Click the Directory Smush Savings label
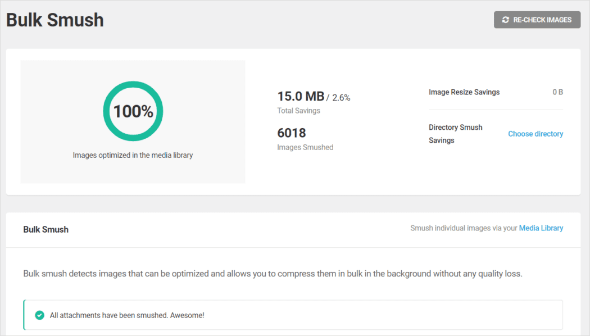This screenshot has height=336, width=590. (455, 133)
